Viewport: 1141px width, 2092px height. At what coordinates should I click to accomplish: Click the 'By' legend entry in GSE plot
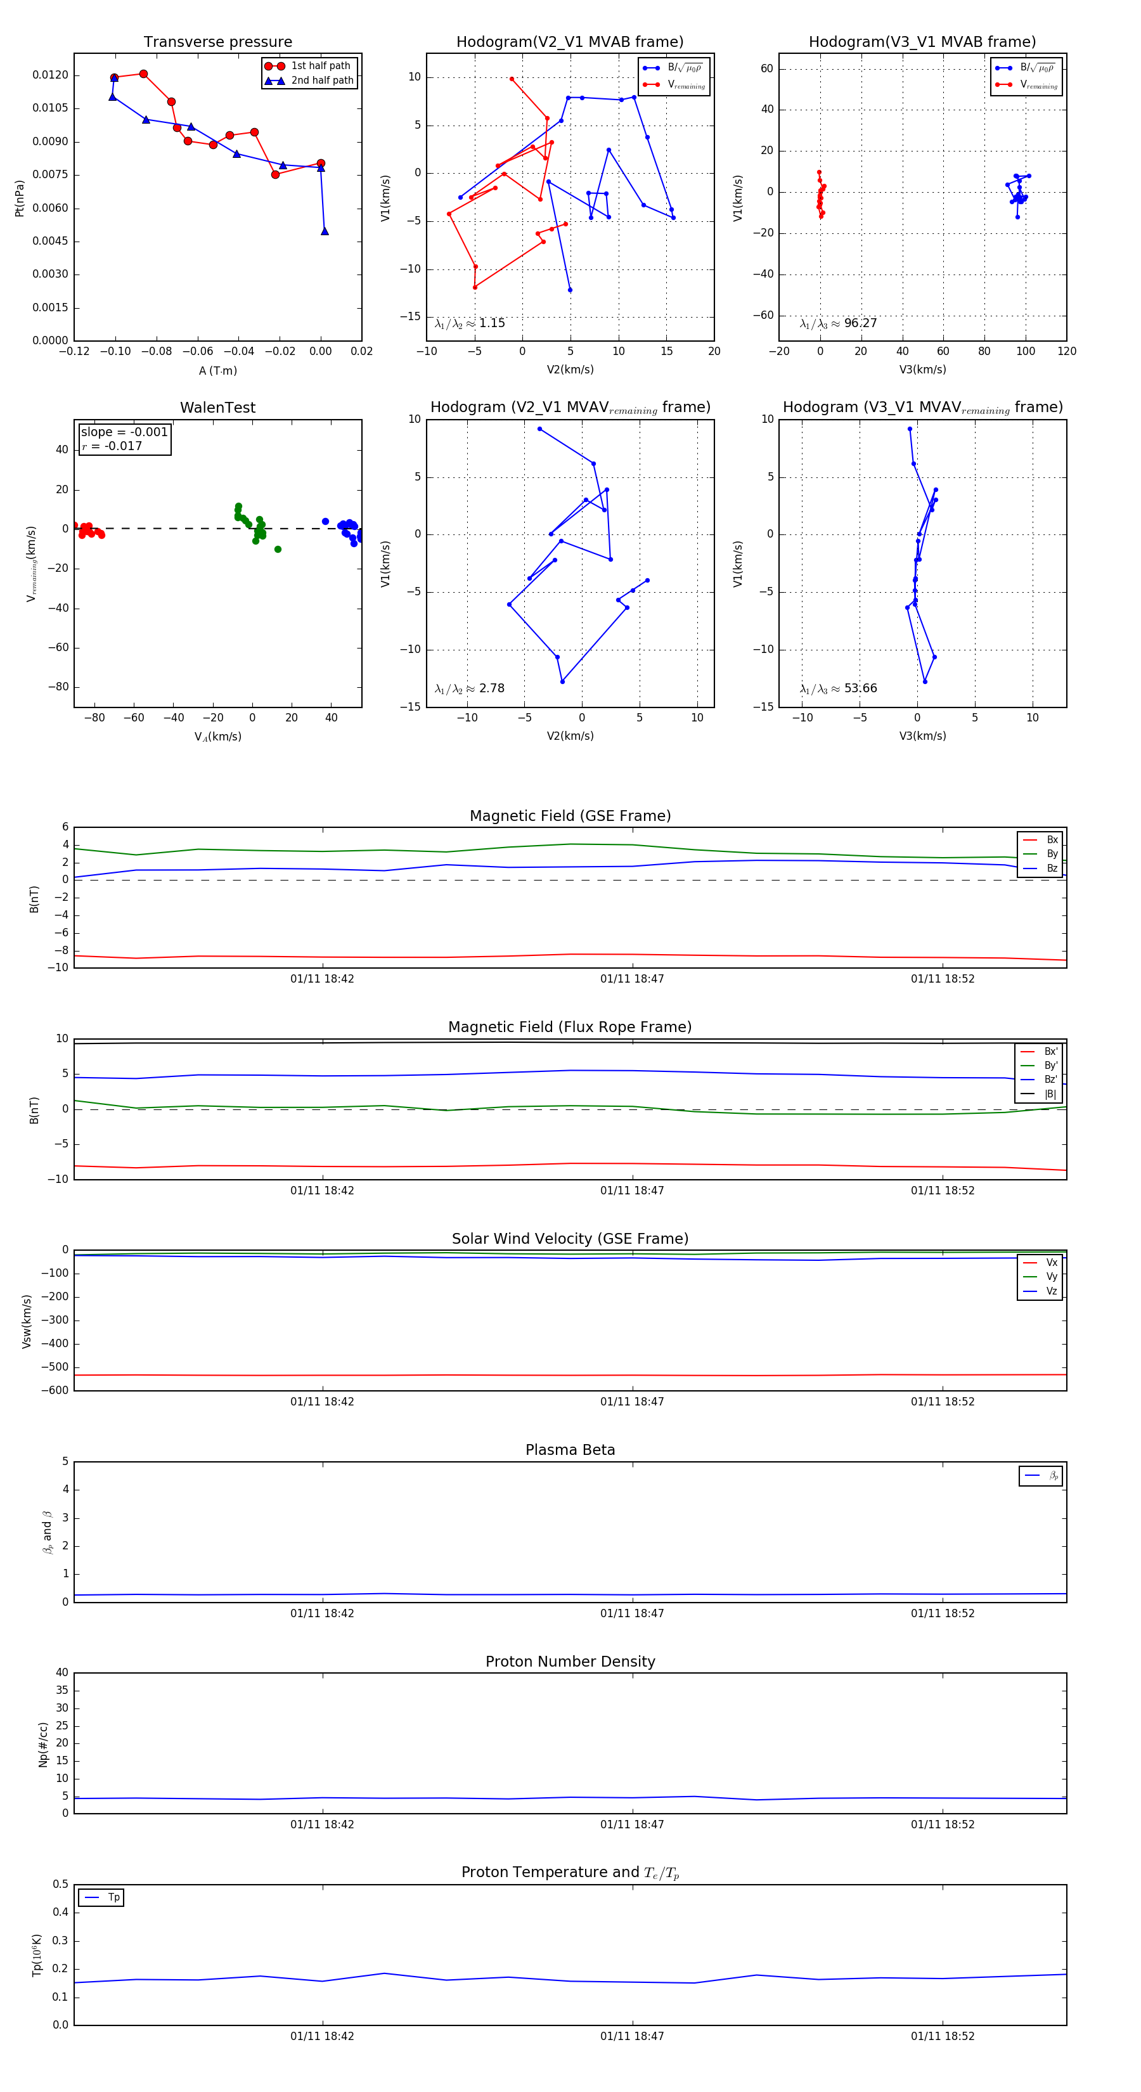pyautogui.click(x=1040, y=853)
